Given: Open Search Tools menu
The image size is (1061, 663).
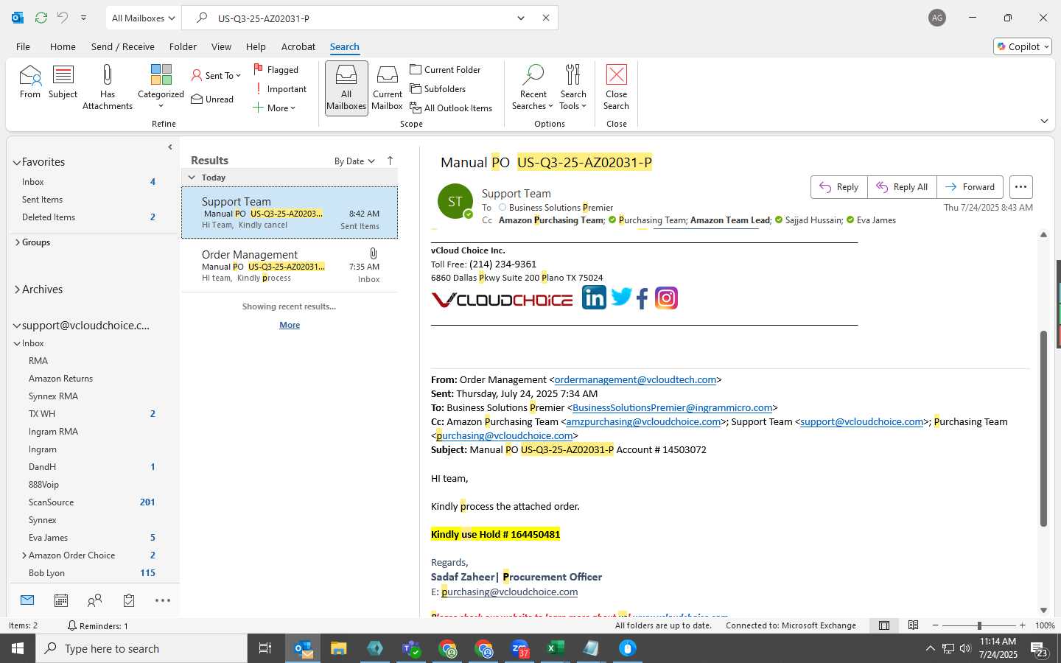Looking at the screenshot, I should 573,87.
